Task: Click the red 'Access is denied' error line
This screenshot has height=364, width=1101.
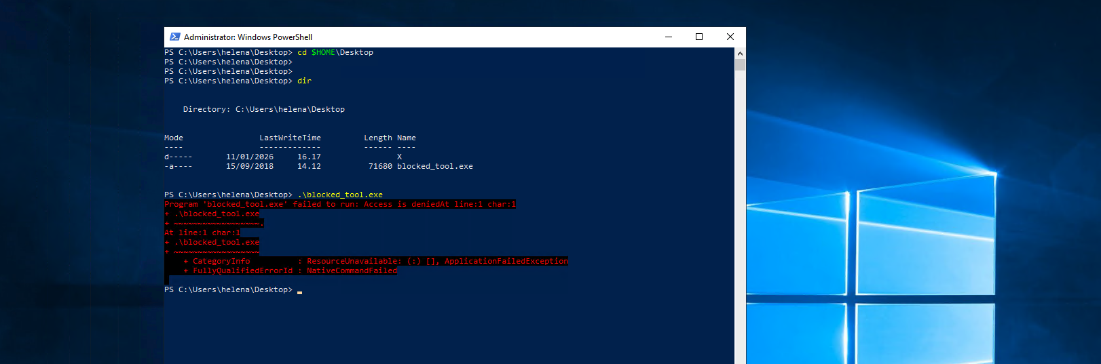Action: pos(340,204)
